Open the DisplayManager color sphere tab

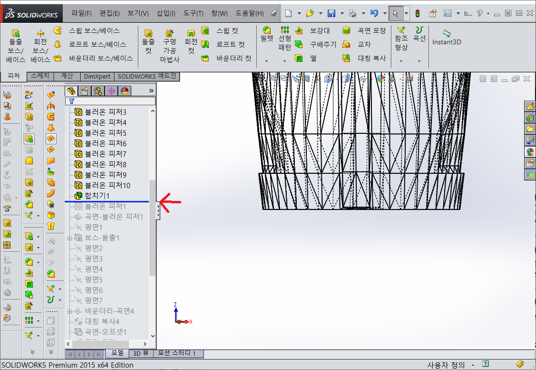[x=125, y=90]
